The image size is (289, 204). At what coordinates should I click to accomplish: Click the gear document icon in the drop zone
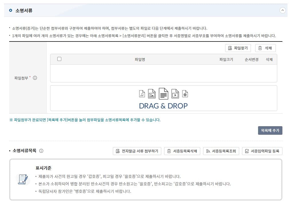(184, 94)
